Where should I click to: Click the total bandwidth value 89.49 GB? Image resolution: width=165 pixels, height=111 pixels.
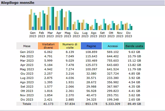[134, 104]
